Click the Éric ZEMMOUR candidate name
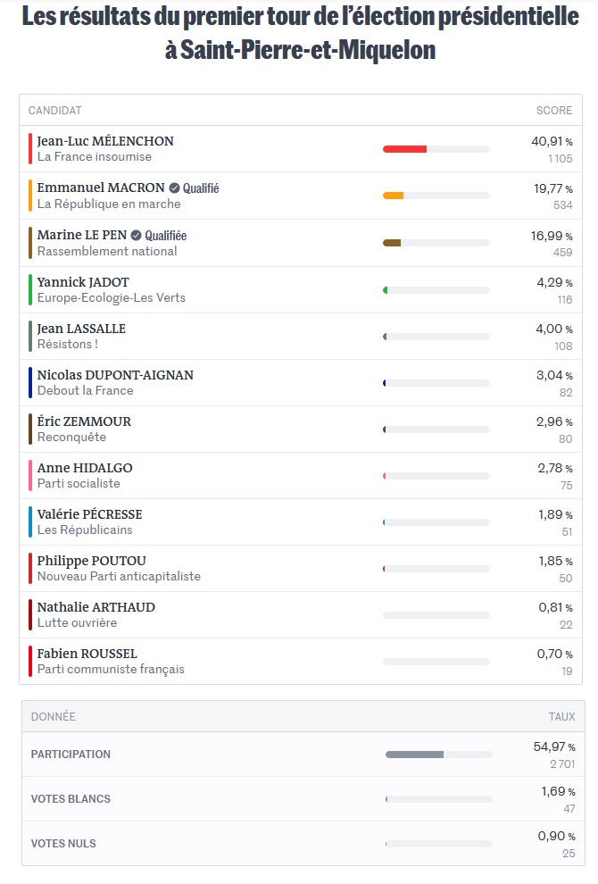This screenshot has width=598, height=884. coord(84,421)
